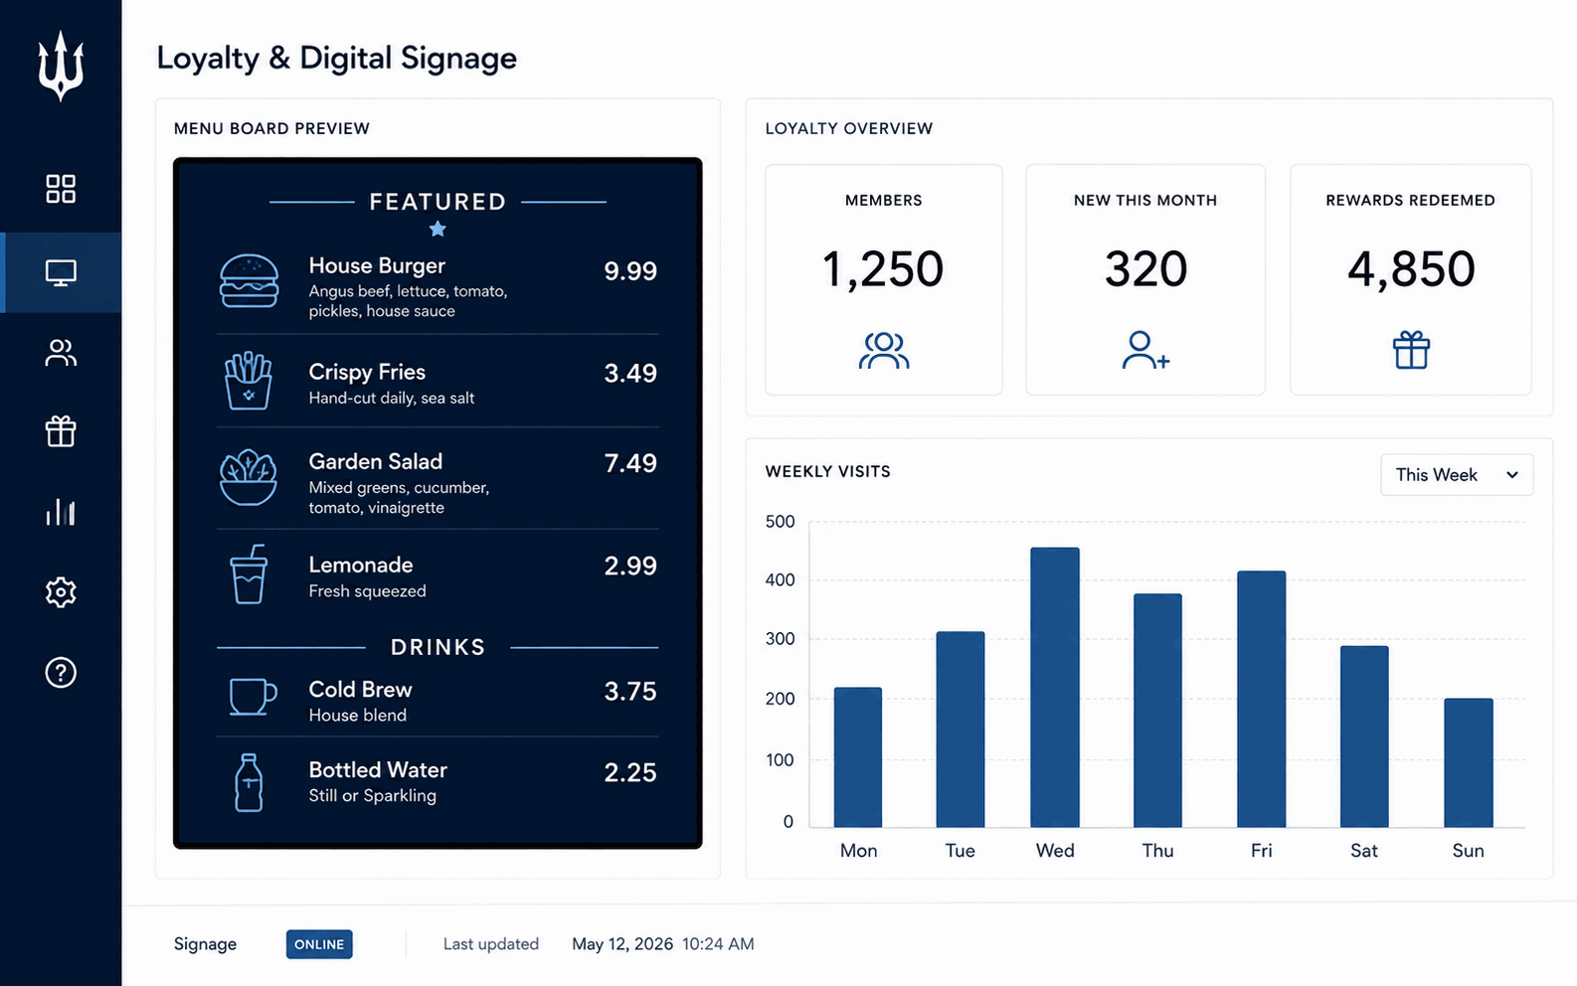This screenshot has height=986, width=1577.
Task: Click the 7.49 price
Action: [x=630, y=463]
